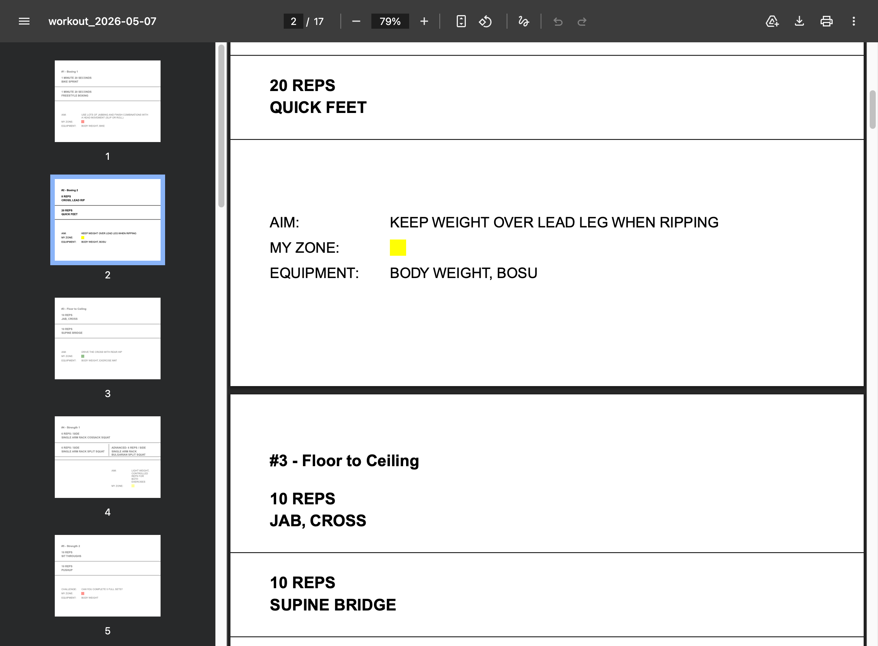Toggle the sidebar hamburger menu

24,21
